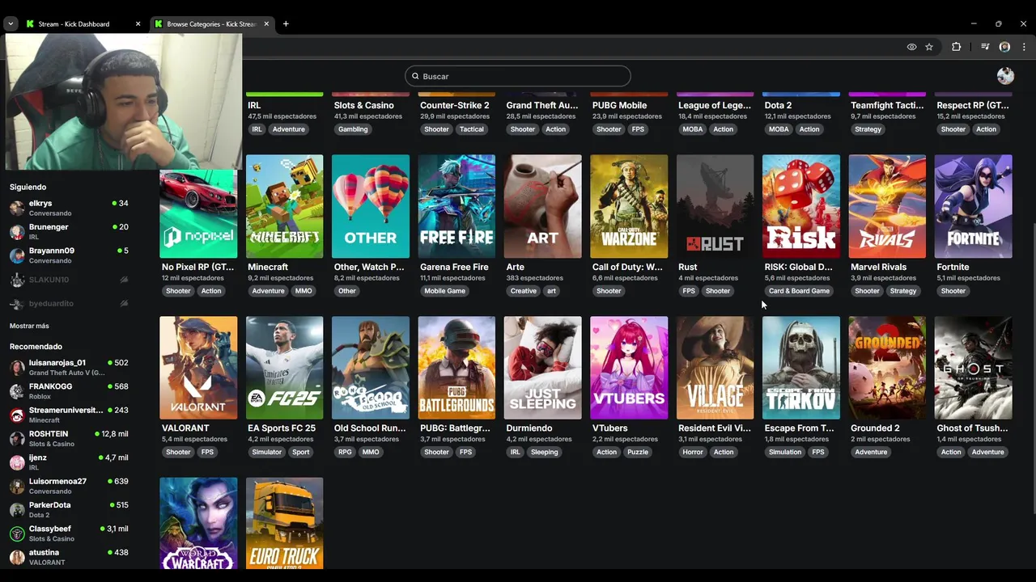Open VTubers category cover
Viewport: 1036px width, 582px height.
pyautogui.click(x=629, y=368)
